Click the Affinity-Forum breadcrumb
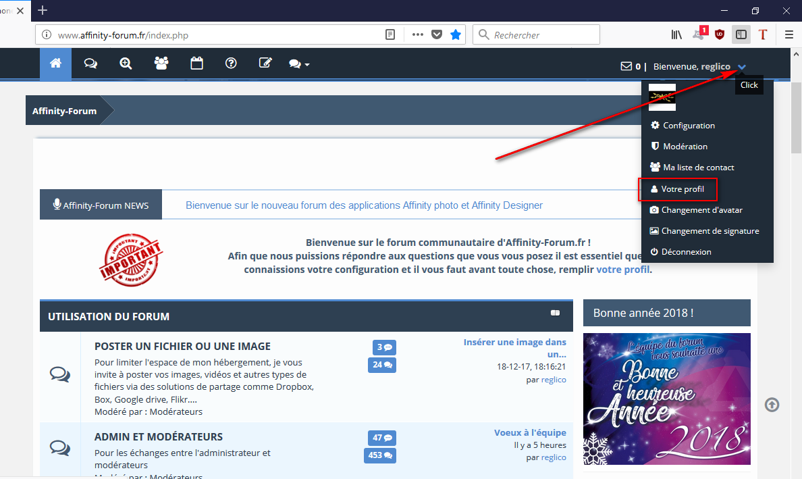802x479 pixels. coord(64,111)
